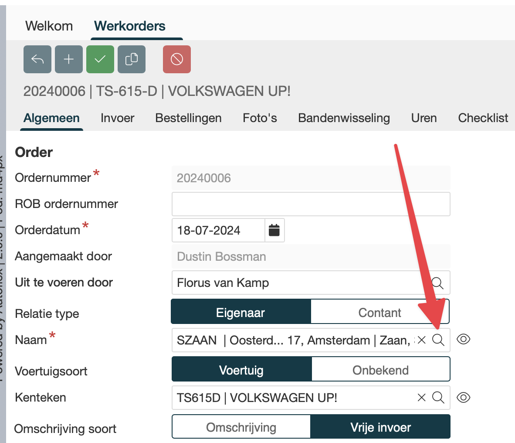
Task: Select Contant as relatie type
Action: (379, 313)
